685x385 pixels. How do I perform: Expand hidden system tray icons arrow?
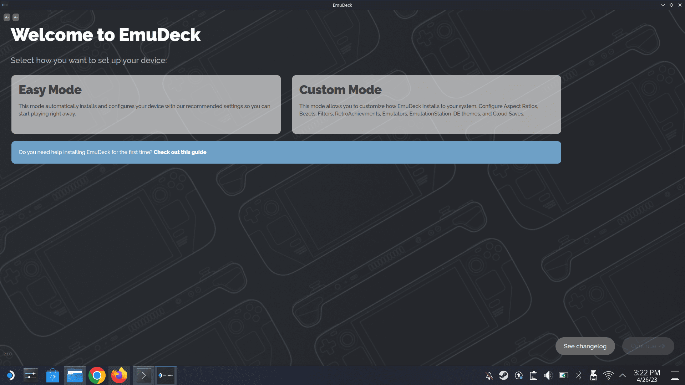click(623, 375)
